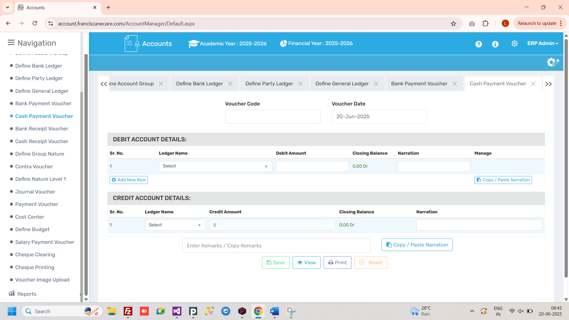Image resolution: width=569 pixels, height=320 pixels.
Task: Click the settings gear icon in header
Action: 514,44
